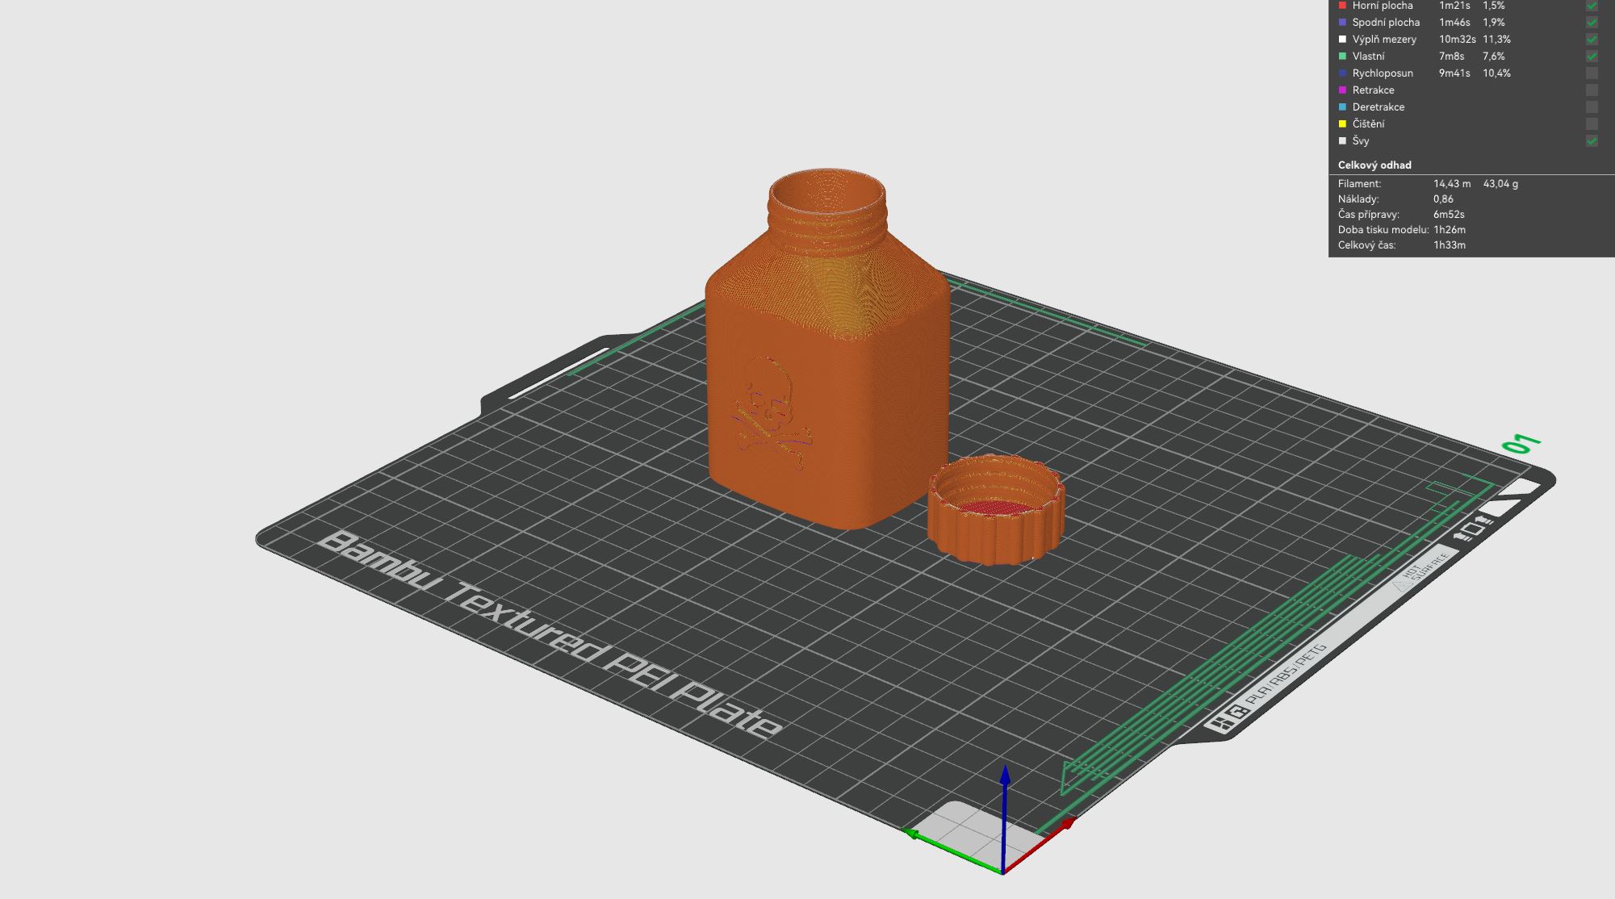The width and height of the screenshot is (1615, 899).
Task: Show Retrakce points via its checkbox
Action: pyautogui.click(x=1591, y=90)
